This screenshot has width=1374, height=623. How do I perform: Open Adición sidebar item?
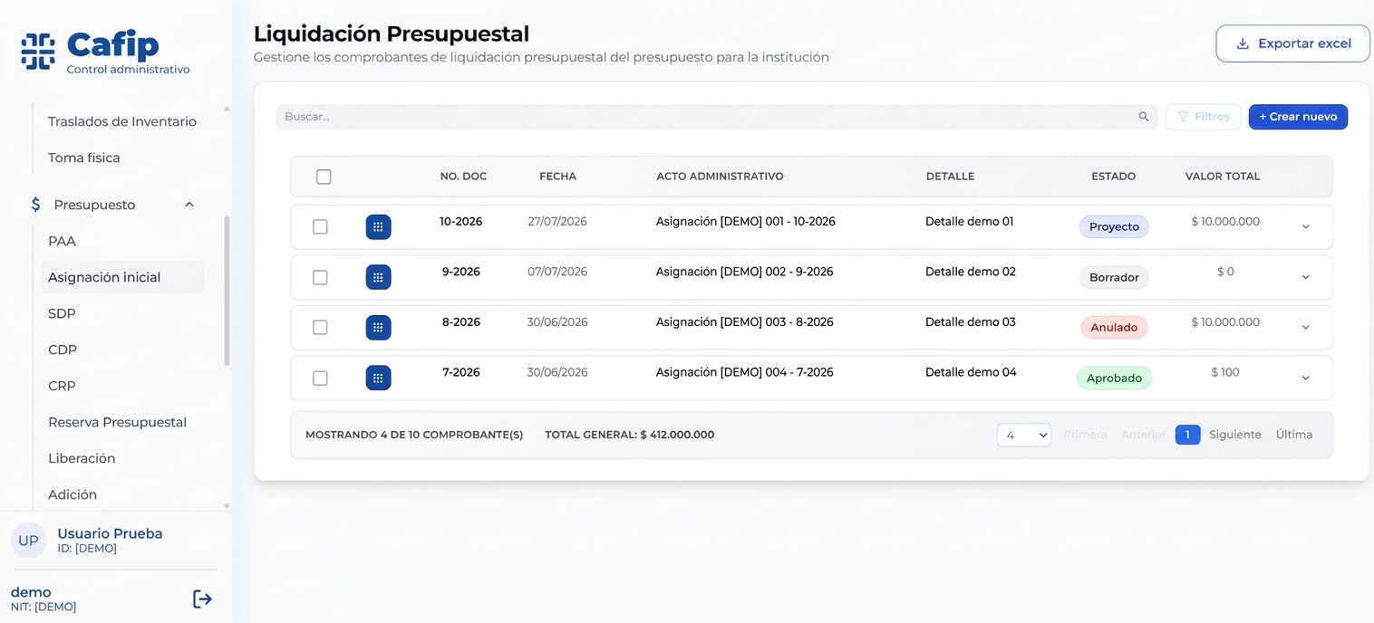coord(73,494)
